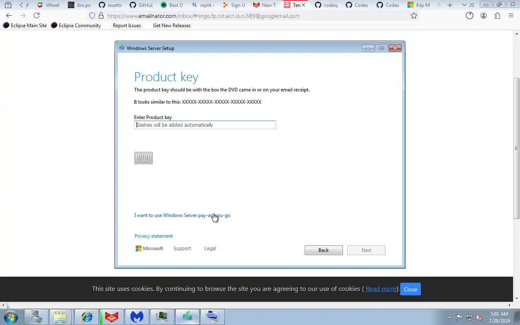Screen dimensions: 520x325
Task: Open the Windows Start menu orb
Action: click(10, 317)
